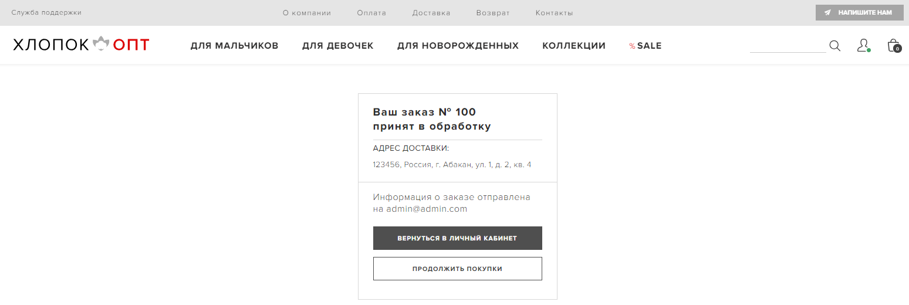Open the Оплата link
Image resolution: width=909 pixels, height=305 pixels.
tap(371, 13)
